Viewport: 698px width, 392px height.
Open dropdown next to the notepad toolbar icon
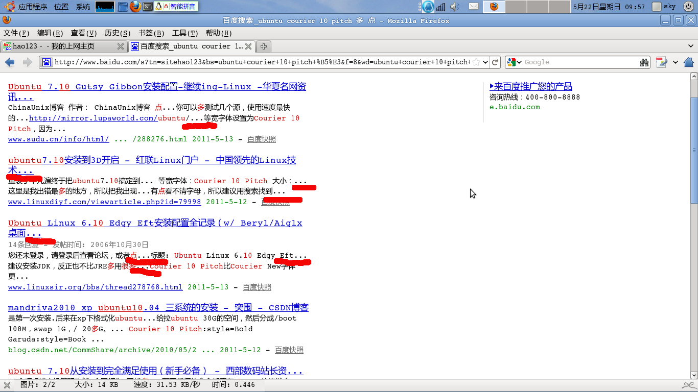point(675,62)
